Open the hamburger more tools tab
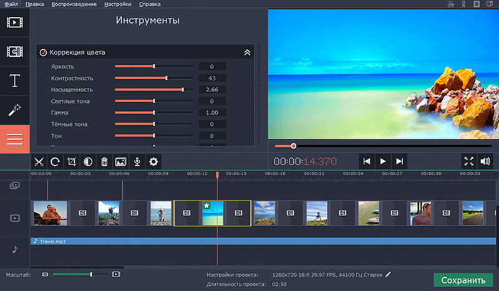 point(14,139)
